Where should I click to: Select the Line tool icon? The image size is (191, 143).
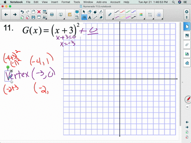(x=95, y=17)
